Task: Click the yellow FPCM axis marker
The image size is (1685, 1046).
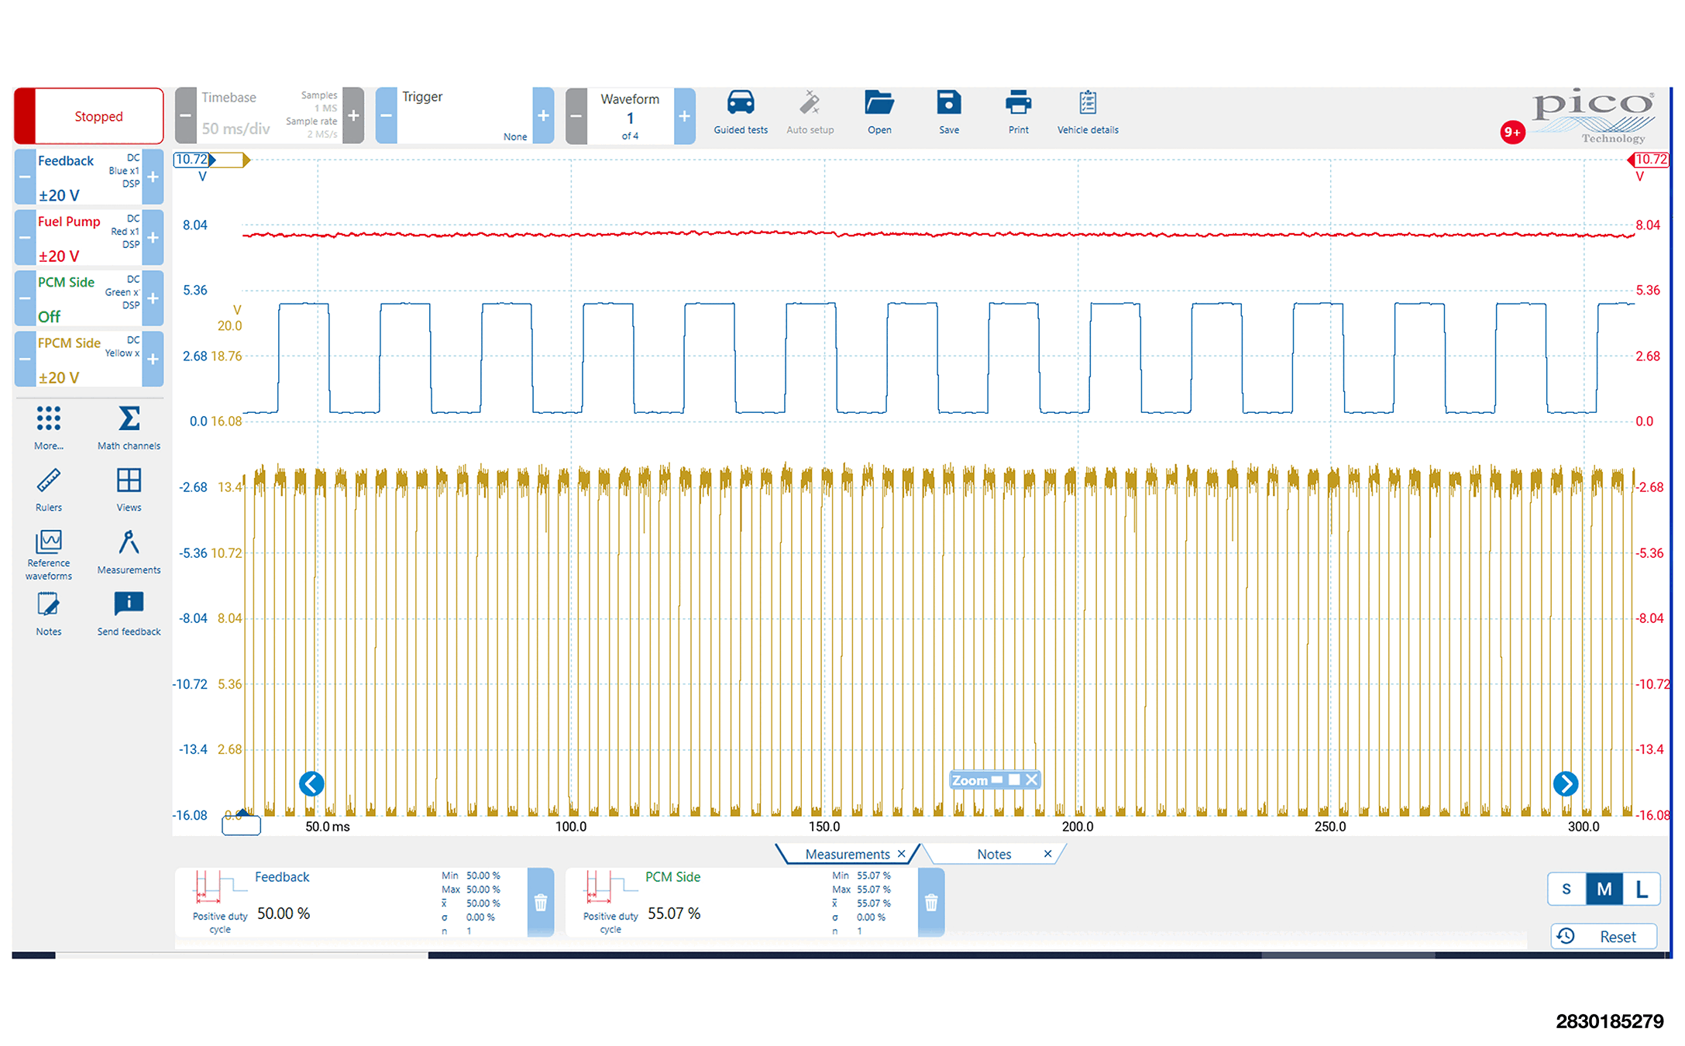Action: 246,160
